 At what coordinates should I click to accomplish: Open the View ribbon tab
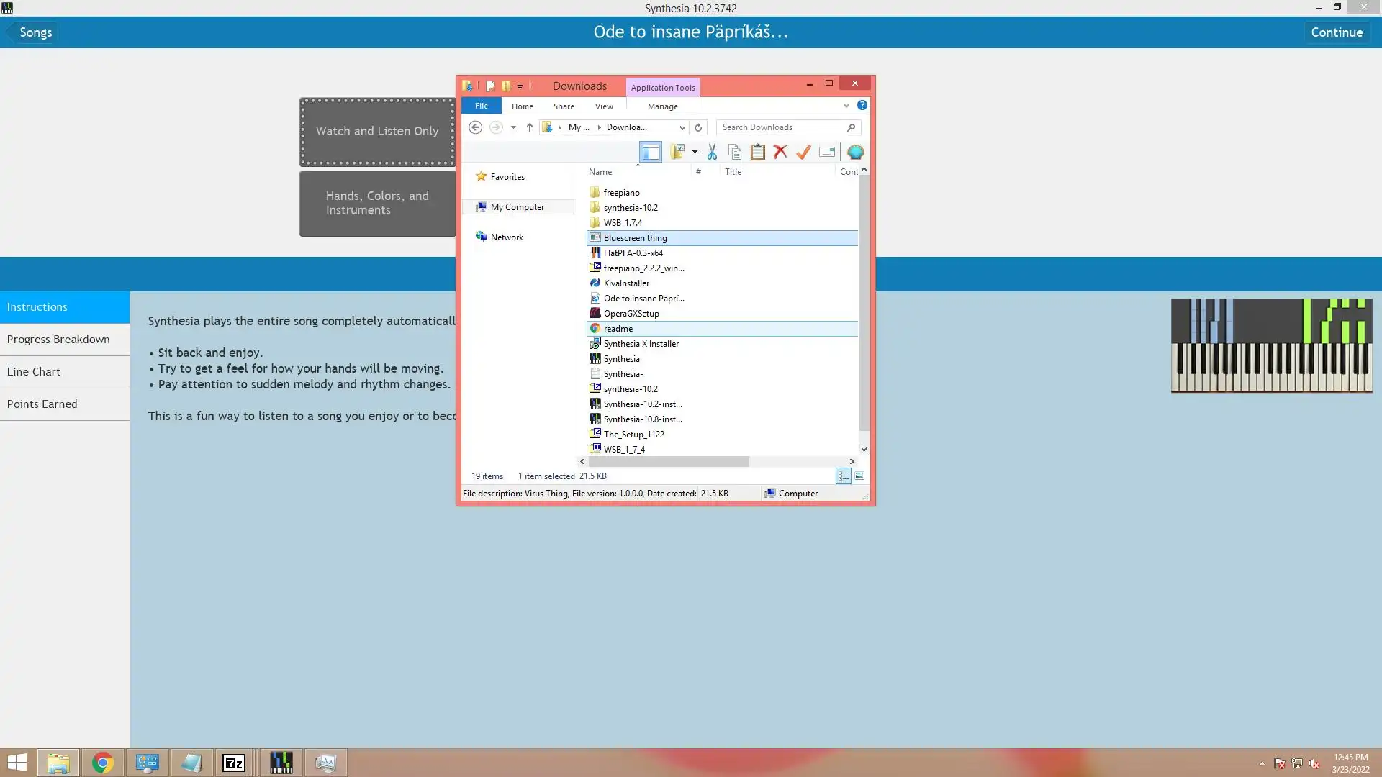click(x=604, y=106)
